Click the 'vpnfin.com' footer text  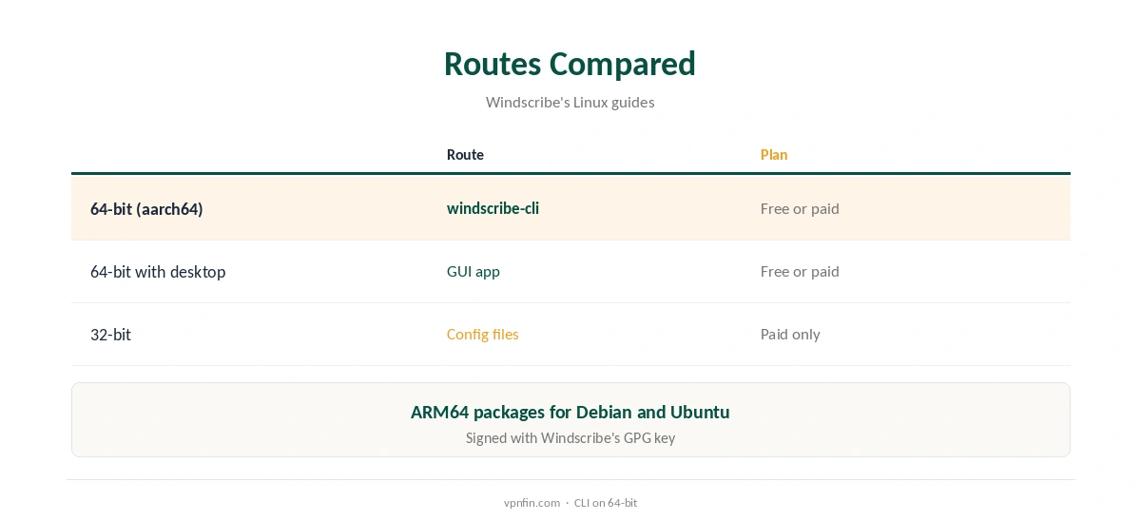532,503
